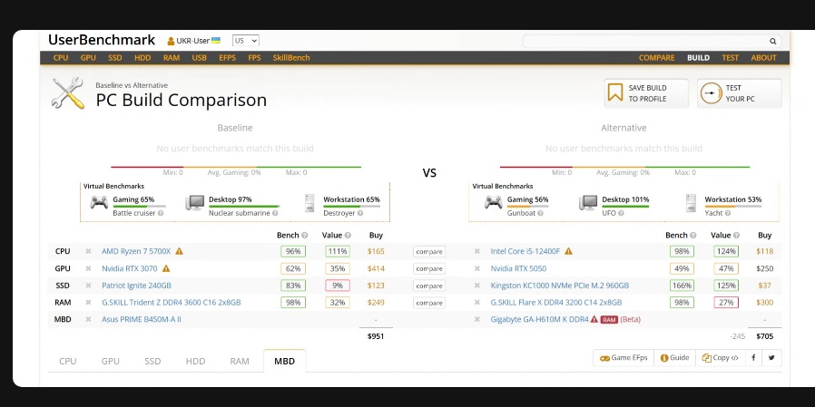The image size is (815, 407).
Task: Remove Gigabyte GA-H610M K with x icon
Action: click(x=477, y=319)
